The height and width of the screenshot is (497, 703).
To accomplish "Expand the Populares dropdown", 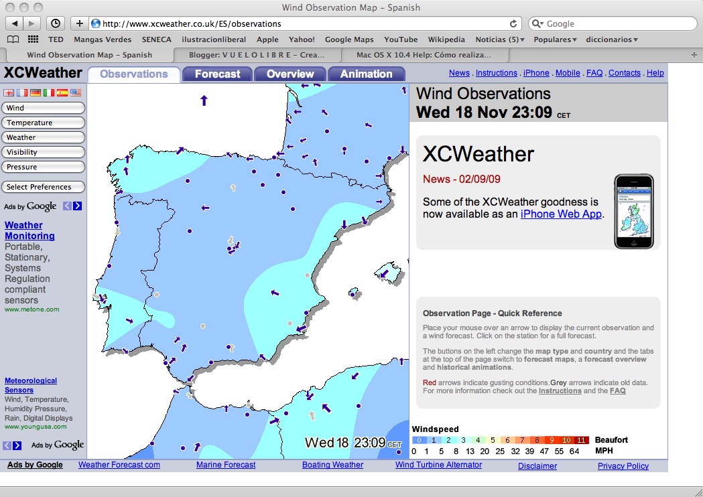I will (x=555, y=39).
